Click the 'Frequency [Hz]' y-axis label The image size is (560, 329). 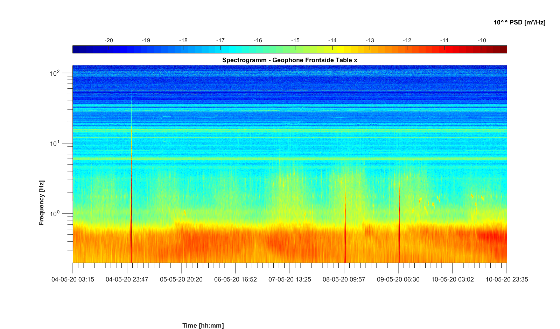[x=42, y=203]
